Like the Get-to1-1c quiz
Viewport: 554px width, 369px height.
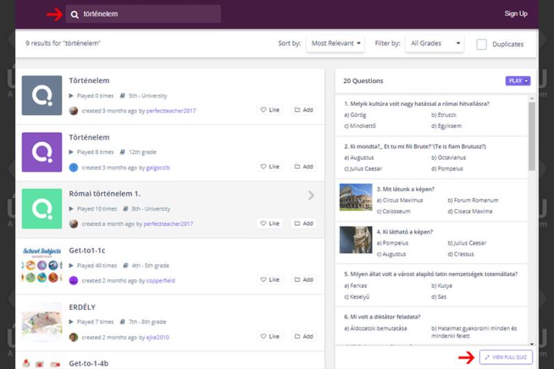click(269, 280)
